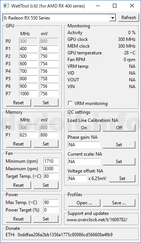Screen dimensions: 141x243
Task: Click the GPU P7 mV field
Action: [49, 94]
